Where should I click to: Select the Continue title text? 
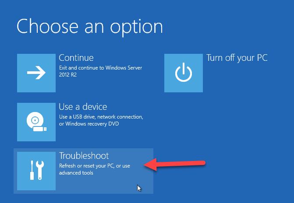click(x=76, y=58)
